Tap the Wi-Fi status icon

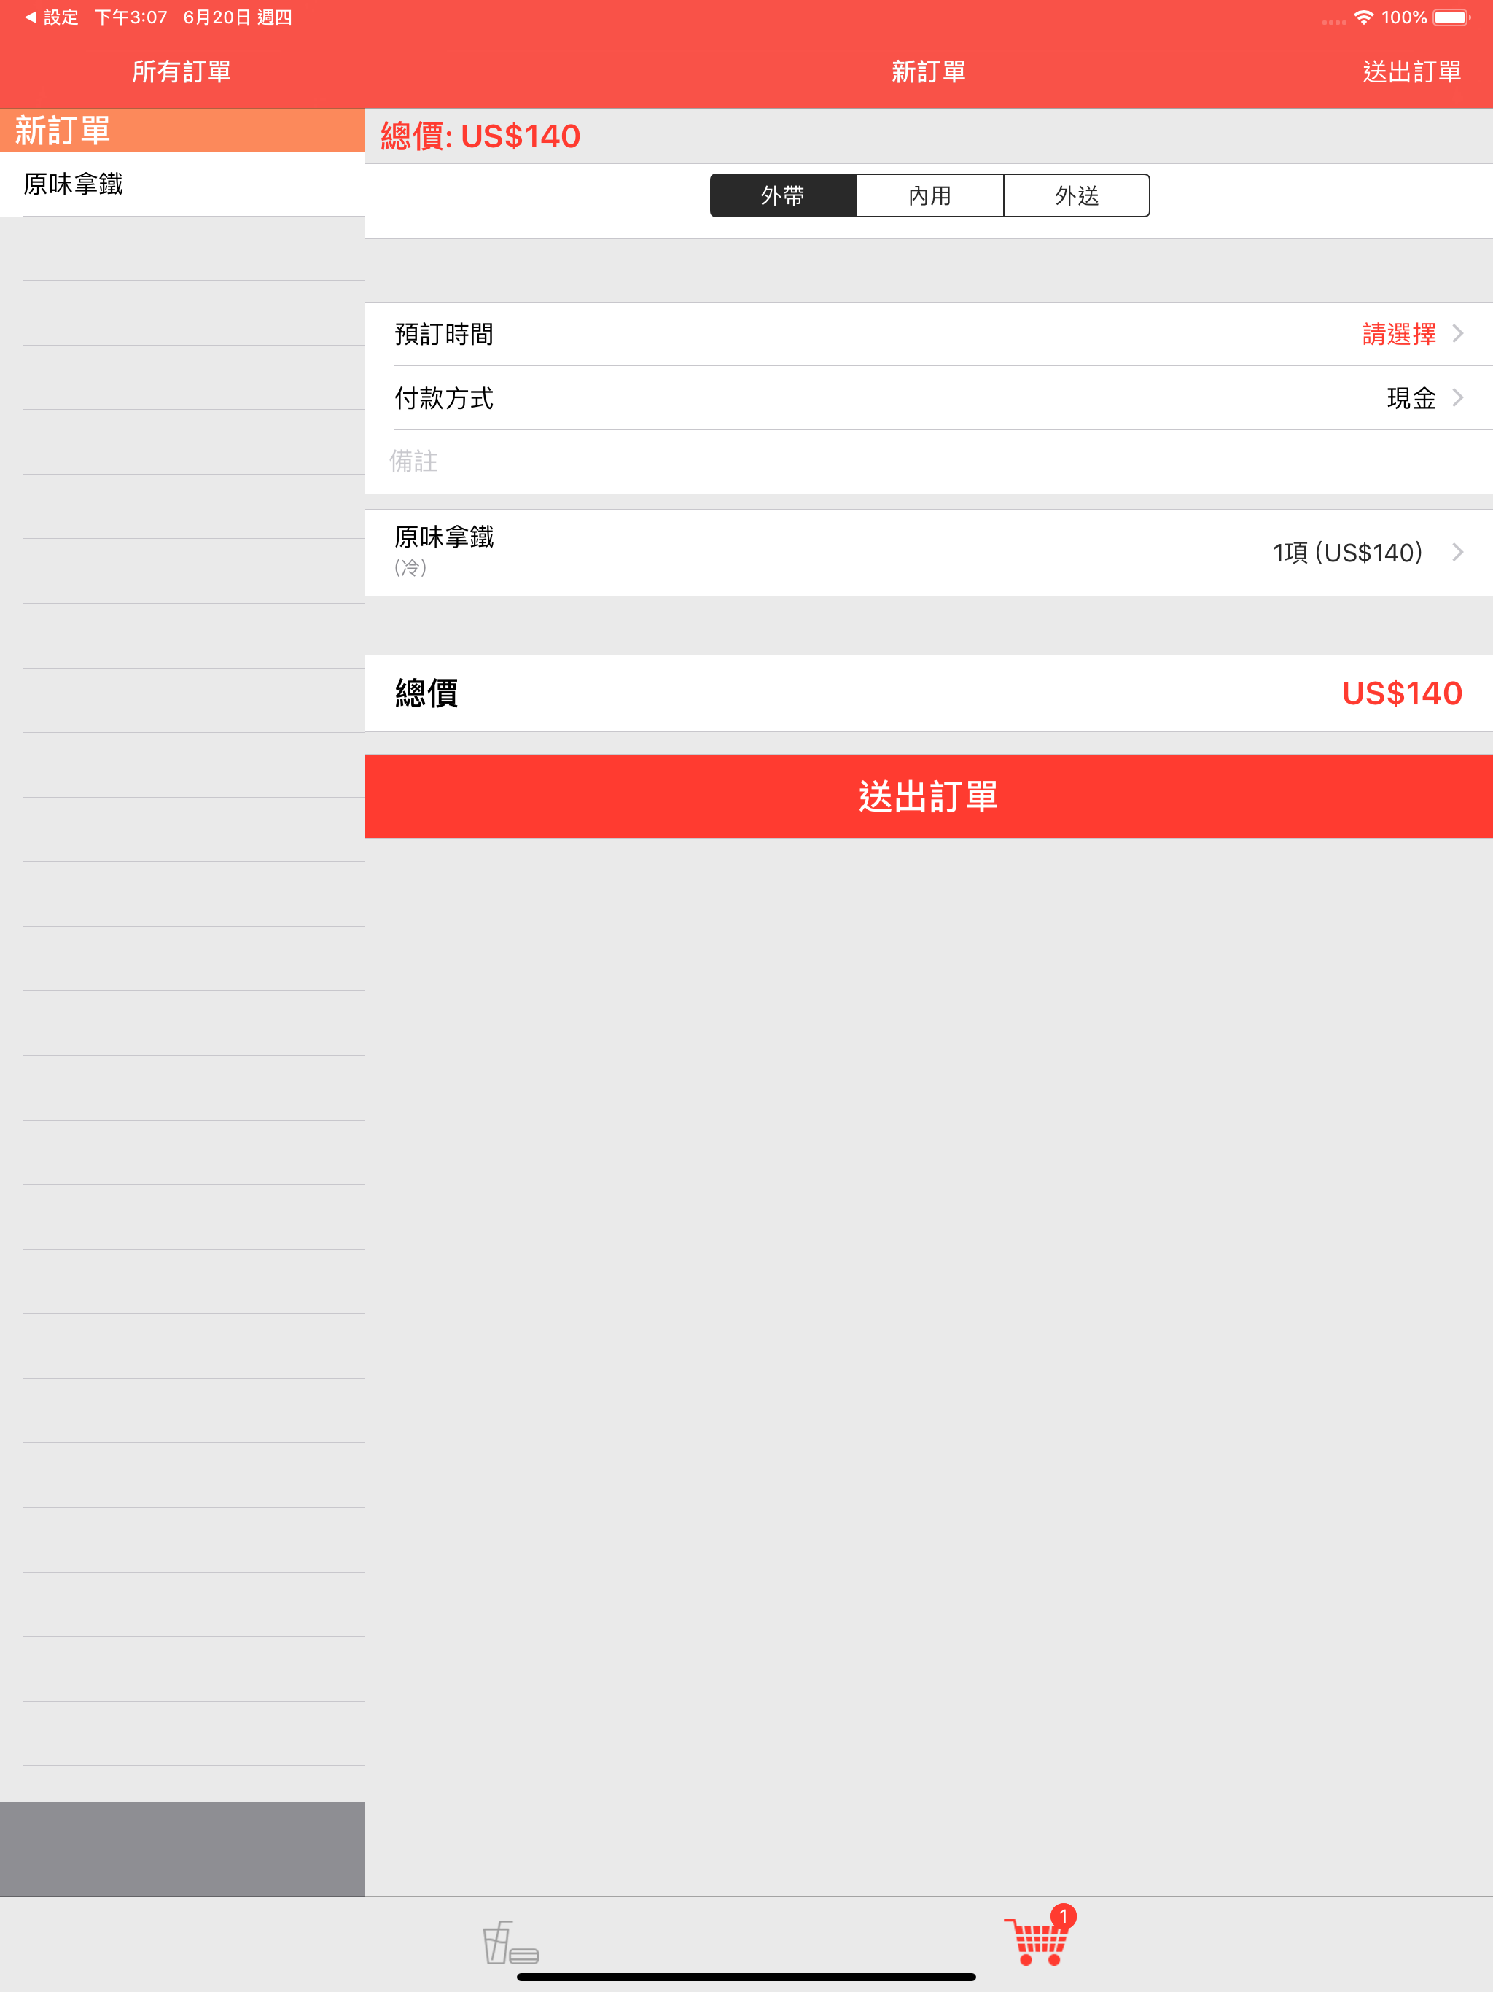(1363, 17)
